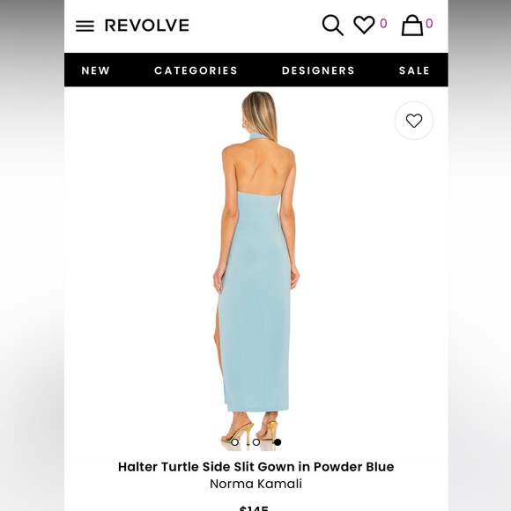Open the Norma Kamali designer link
The width and height of the screenshot is (511, 511).
(x=255, y=484)
